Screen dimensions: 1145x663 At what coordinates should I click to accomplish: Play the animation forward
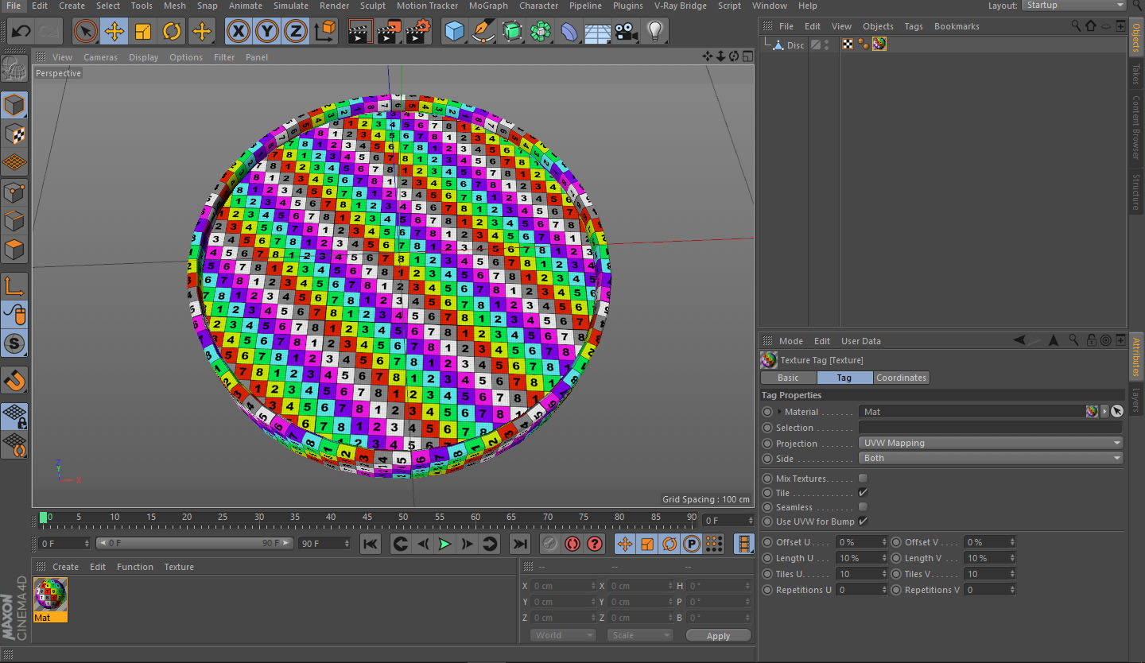pos(444,544)
